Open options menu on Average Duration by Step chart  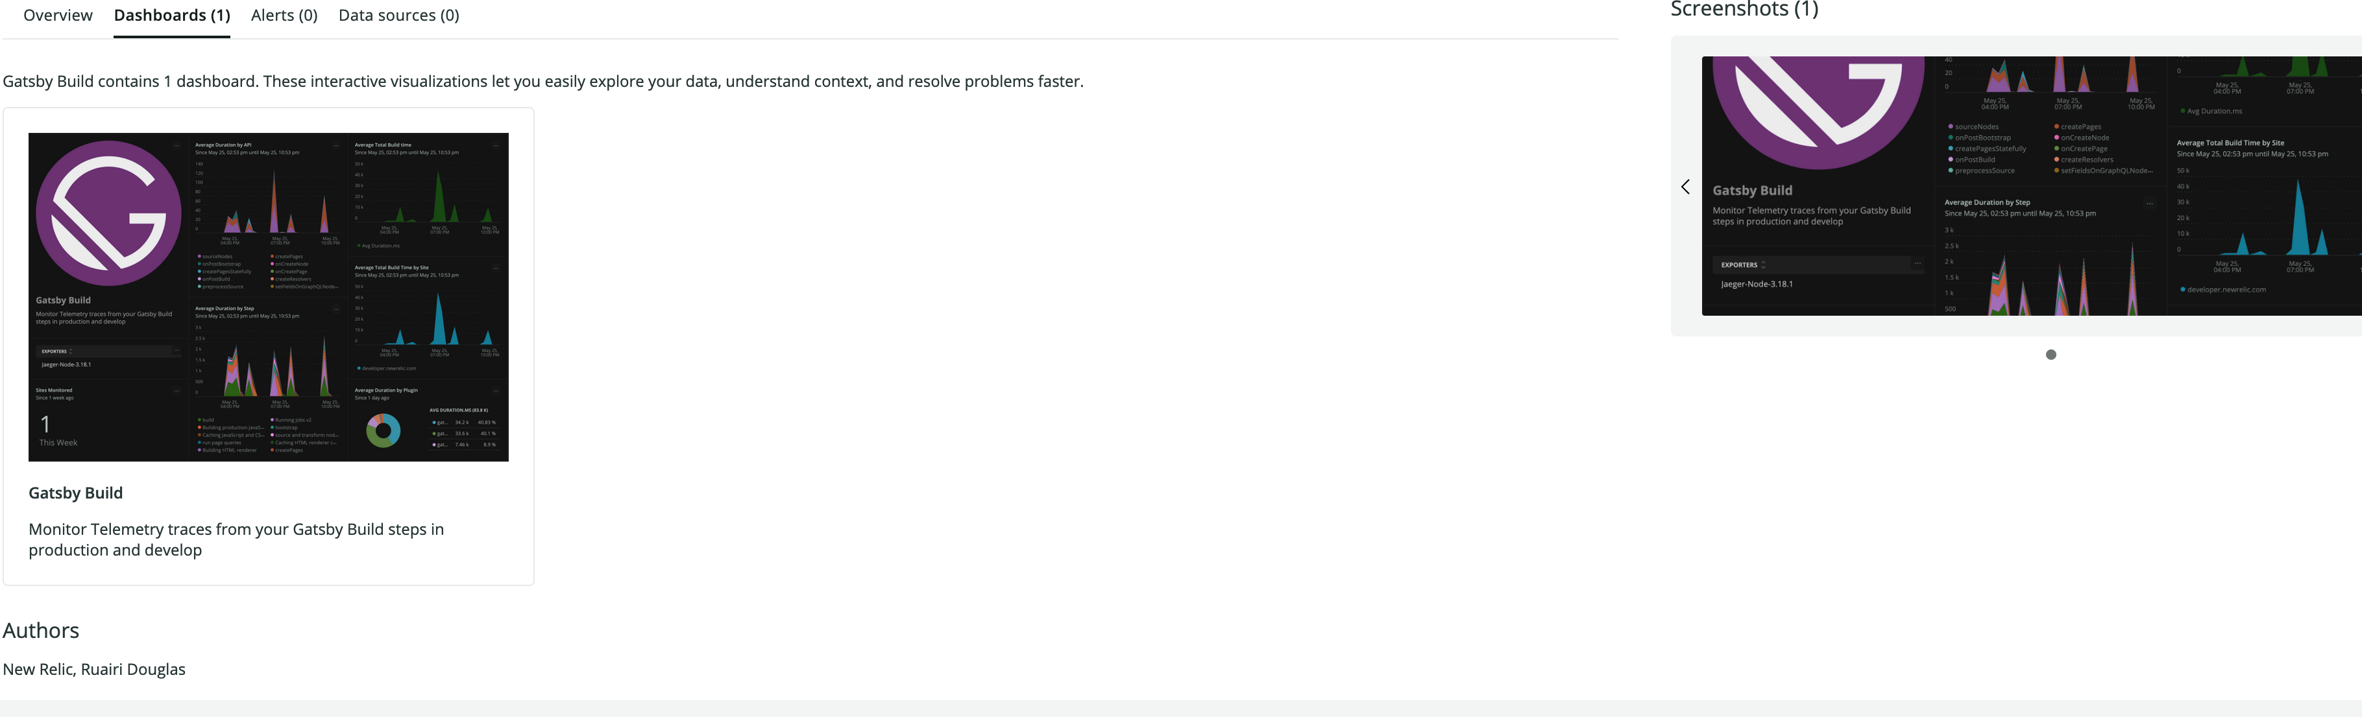click(337, 309)
